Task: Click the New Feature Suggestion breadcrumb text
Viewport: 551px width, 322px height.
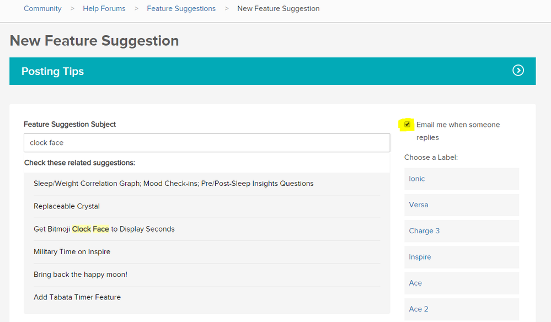Action: point(278,9)
